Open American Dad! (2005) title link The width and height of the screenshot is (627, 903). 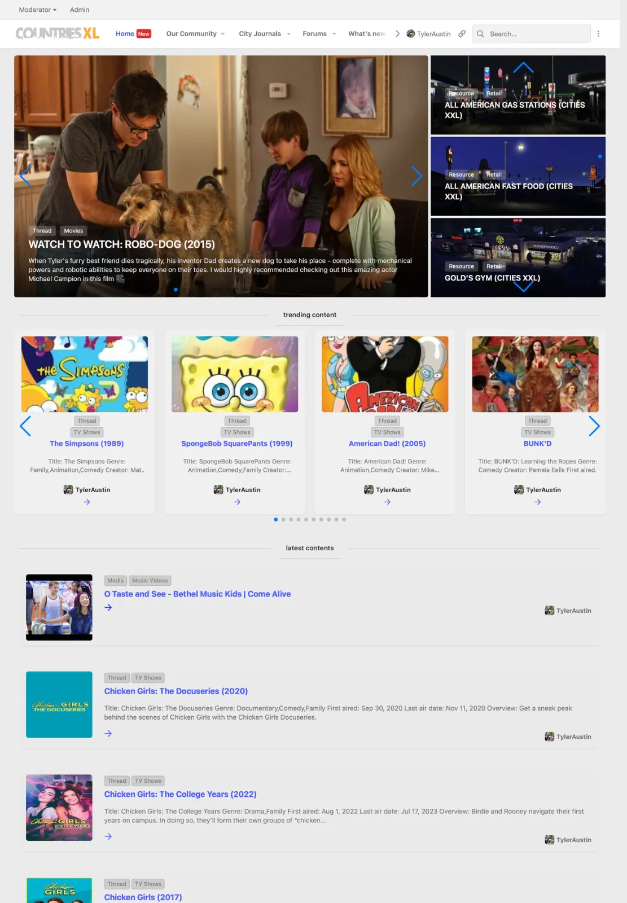click(387, 444)
